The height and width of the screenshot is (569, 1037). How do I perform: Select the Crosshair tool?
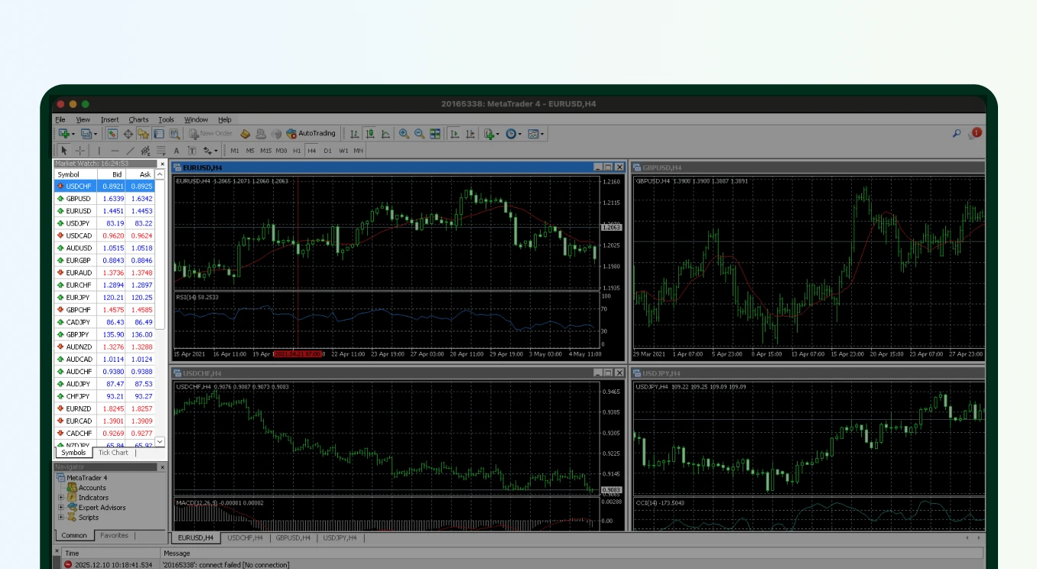[80, 150]
